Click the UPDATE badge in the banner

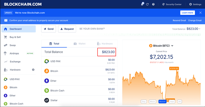point(8,13)
